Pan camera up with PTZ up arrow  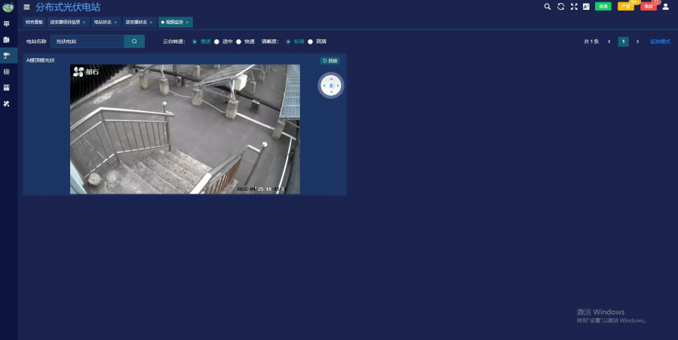[332, 79]
